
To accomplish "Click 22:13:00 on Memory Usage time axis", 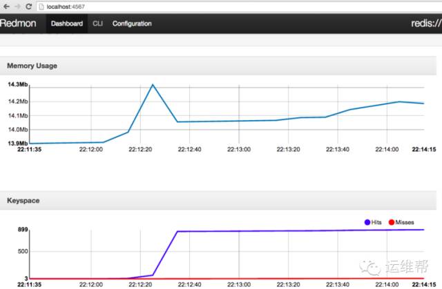I will [x=239, y=150].
